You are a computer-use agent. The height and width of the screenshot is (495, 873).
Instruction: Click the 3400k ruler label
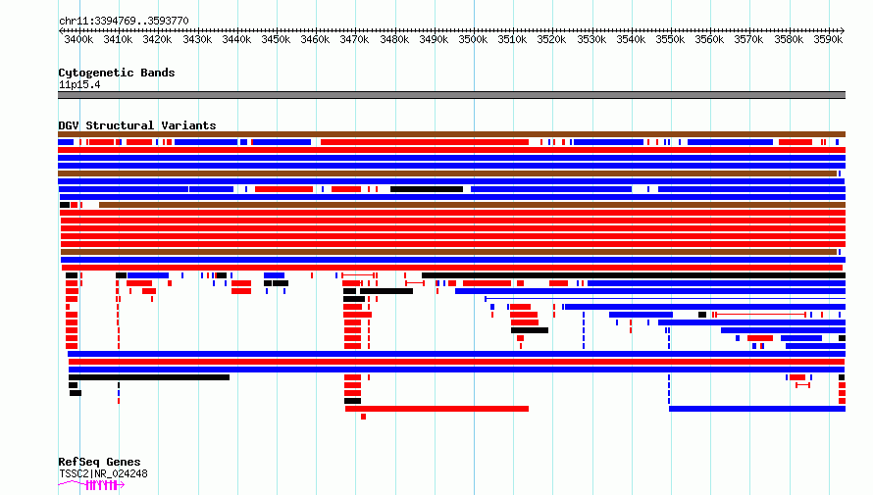[78, 39]
